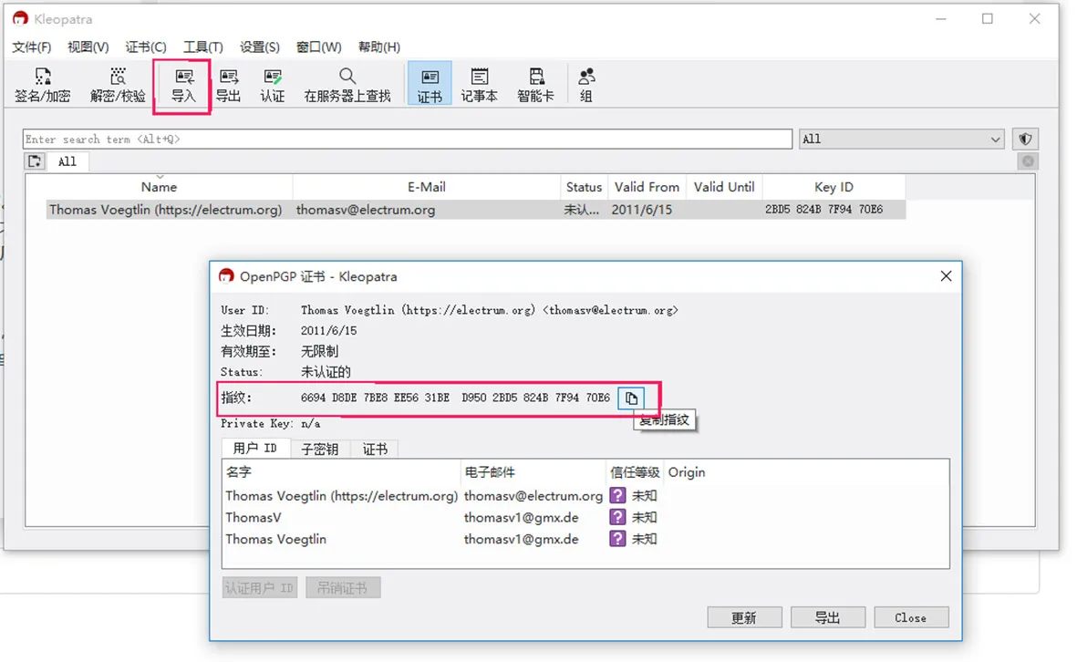
Task: Click the close tab icon under the shield
Action: coord(1028,161)
